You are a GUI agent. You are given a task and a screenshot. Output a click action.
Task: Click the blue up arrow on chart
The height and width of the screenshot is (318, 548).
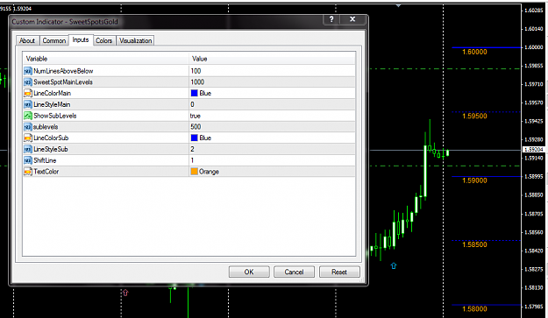tap(394, 266)
